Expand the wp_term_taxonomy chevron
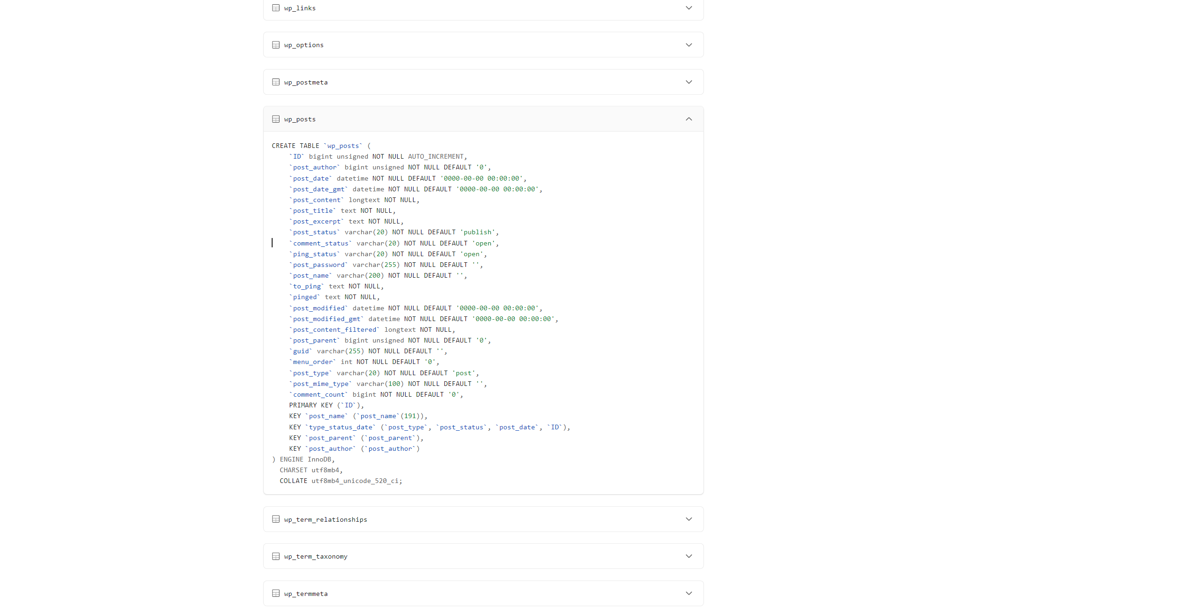Viewport: 1187px width, 616px height. coord(688,556)
